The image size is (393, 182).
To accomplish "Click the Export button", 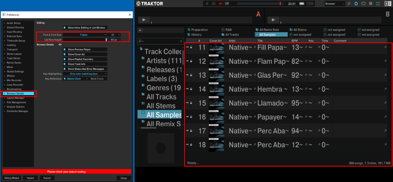I will 47,178.
